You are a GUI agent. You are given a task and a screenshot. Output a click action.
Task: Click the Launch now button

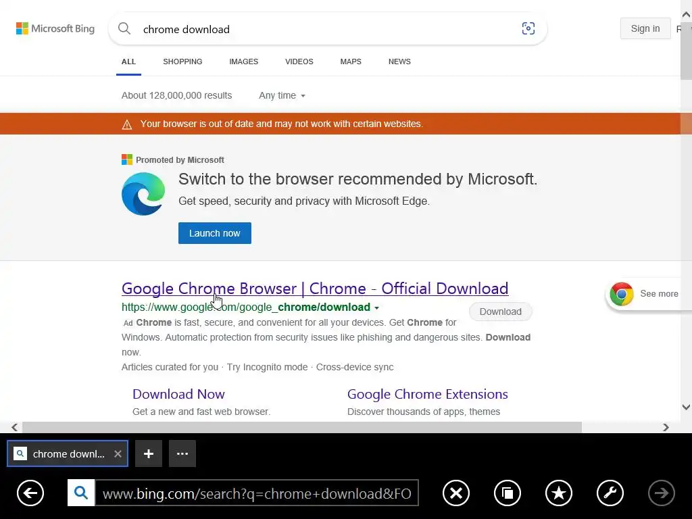tap(215, 233)
